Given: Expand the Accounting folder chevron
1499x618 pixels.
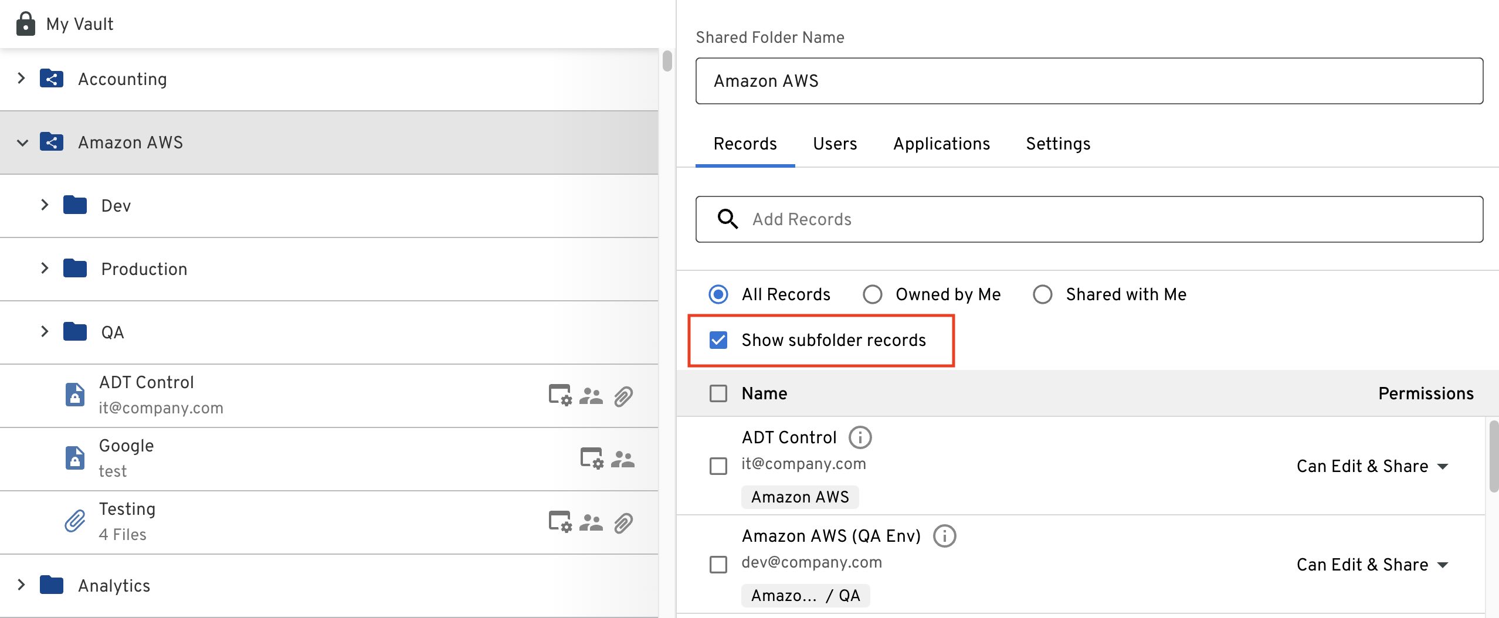Looking at the screenshot, I should coord(22,78).
